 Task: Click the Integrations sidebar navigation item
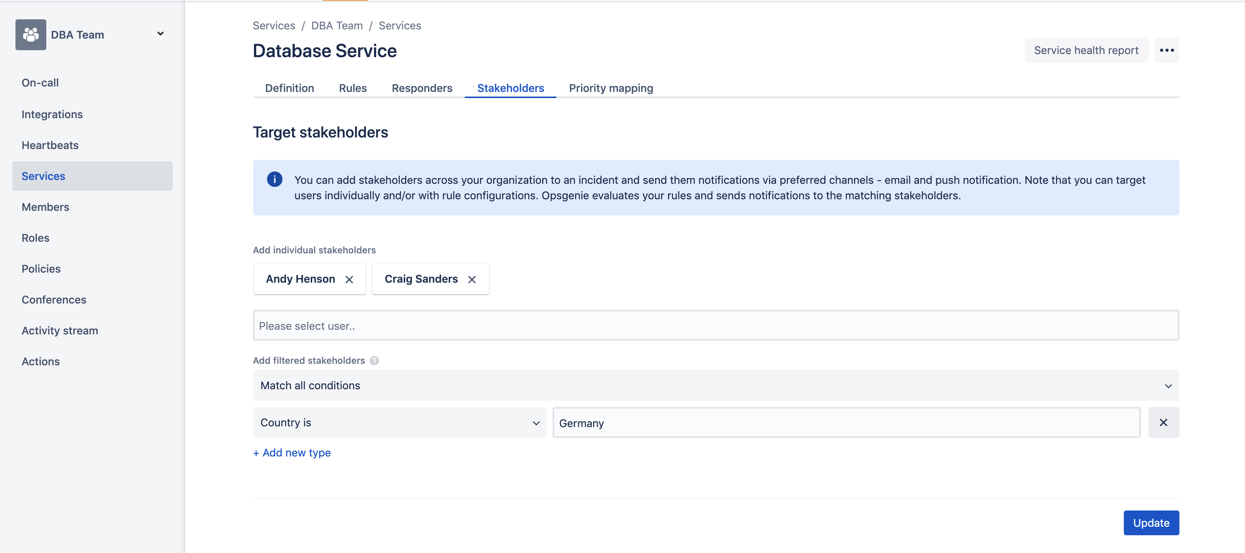coord(52,113)
